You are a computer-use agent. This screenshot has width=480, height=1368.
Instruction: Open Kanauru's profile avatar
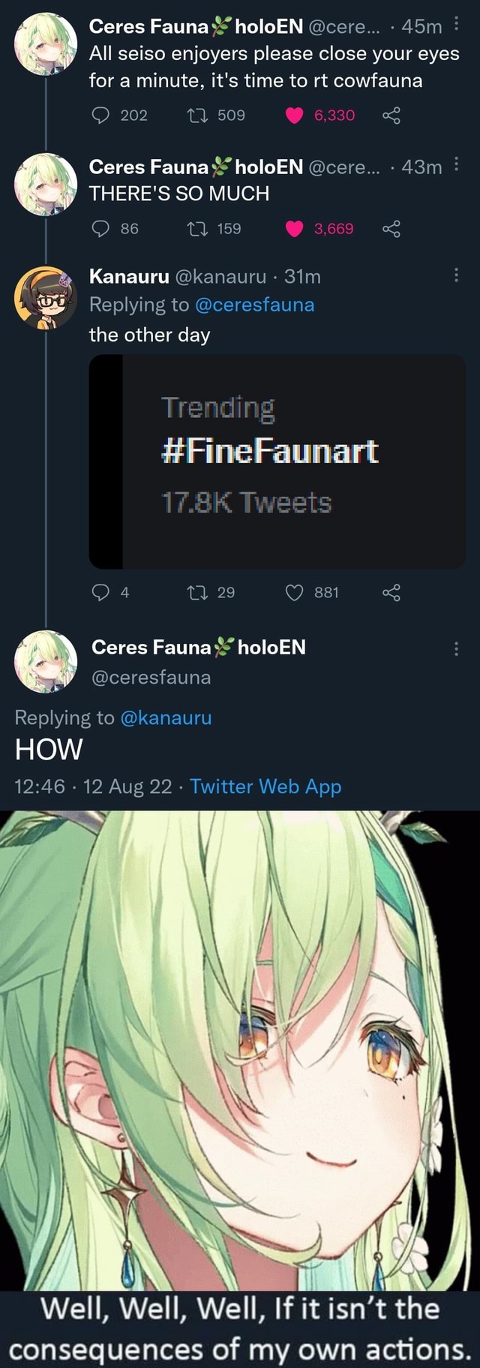point(46,299)
